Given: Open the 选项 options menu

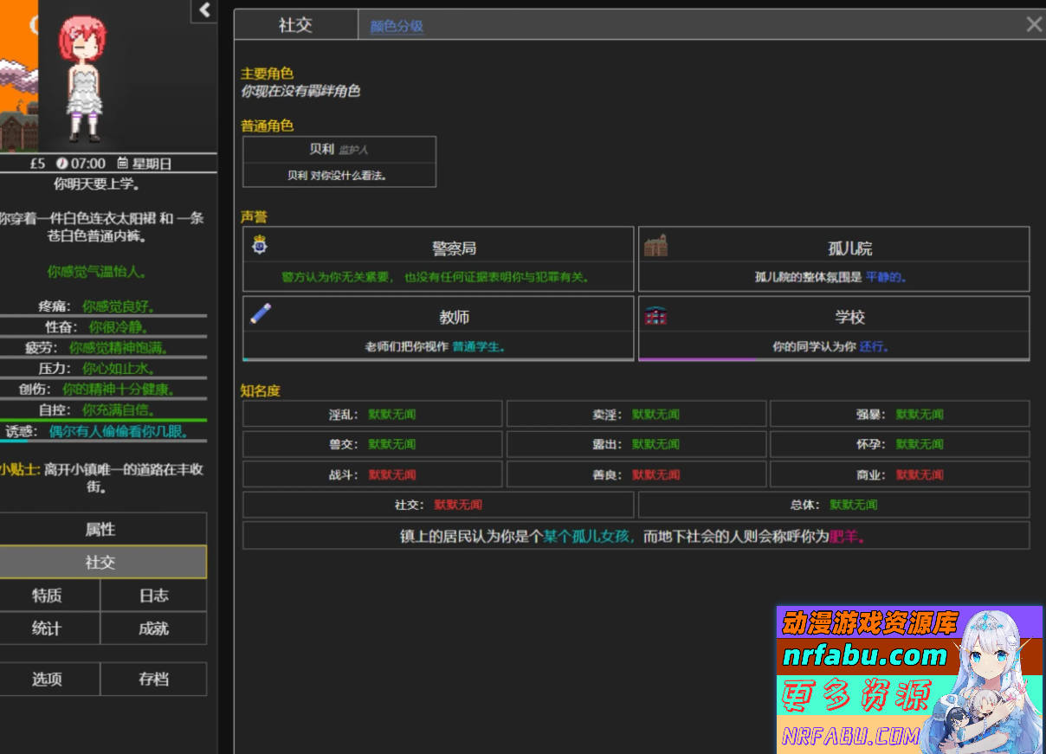Looking at the screenshot, I should click(48, 679).
